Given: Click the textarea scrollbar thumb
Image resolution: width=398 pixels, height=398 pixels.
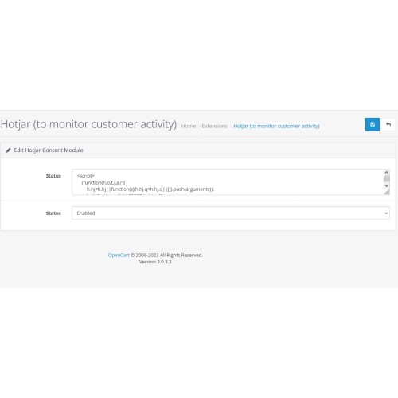Looking at the screenshot, I should click(x=387, y=179).
